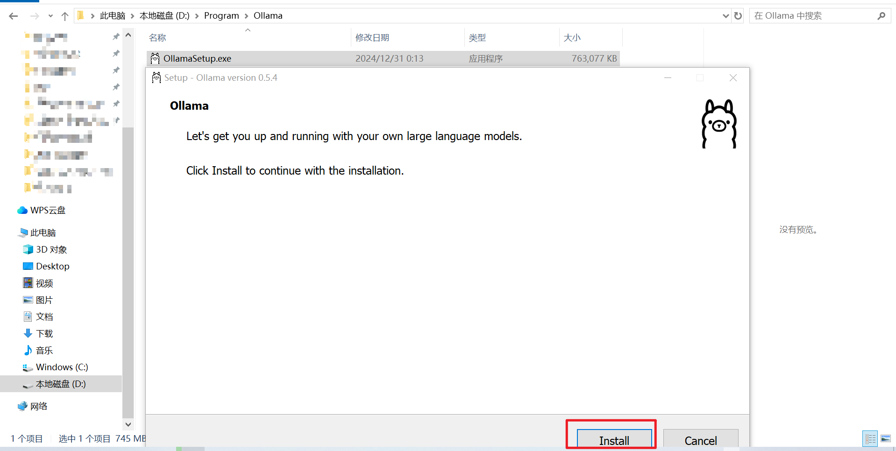Open 视频 folder in sidebar
This screenshot has height=451, width=896.
(44, 283)
